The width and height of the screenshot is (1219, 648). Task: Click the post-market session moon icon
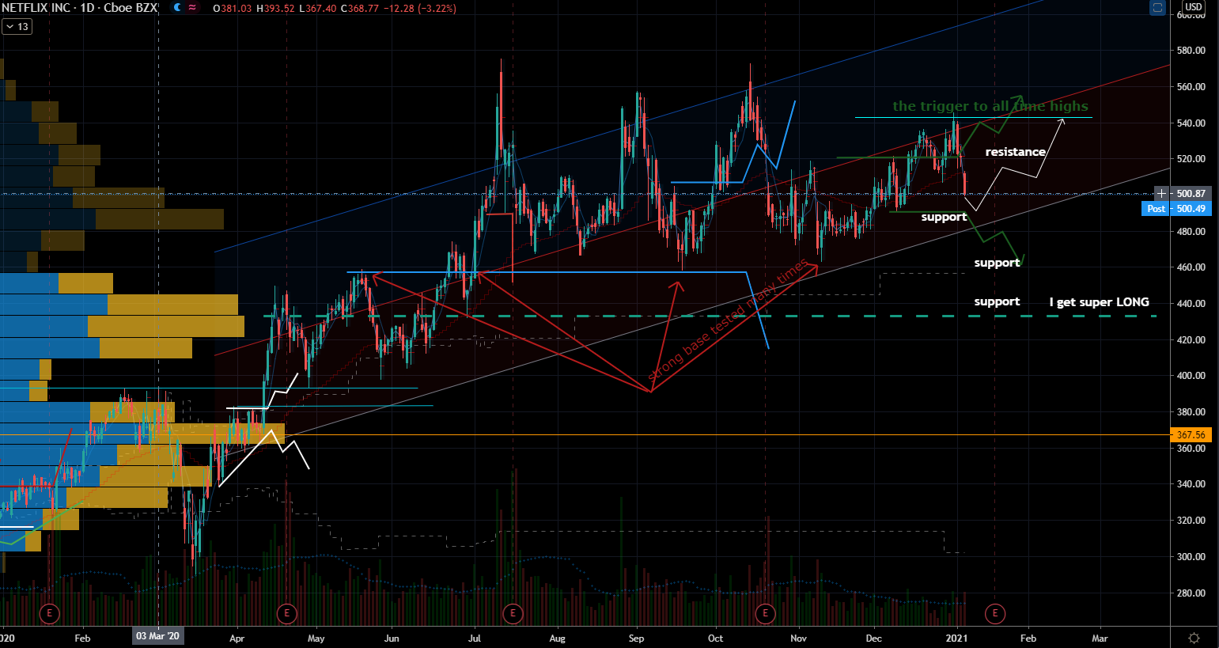coord(177,8)
